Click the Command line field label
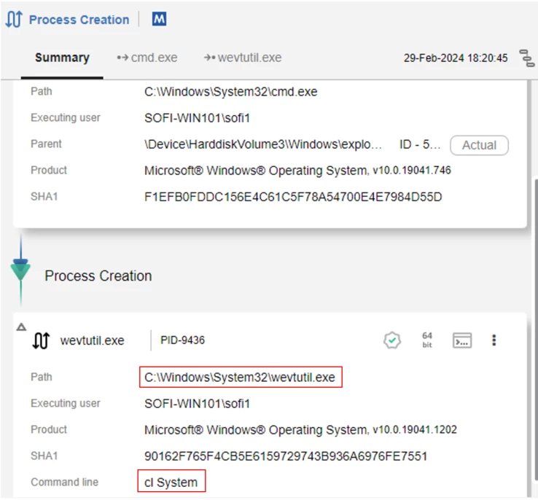Image resolution: width=538 pixels, height=500 pixels. click(64, 482)
